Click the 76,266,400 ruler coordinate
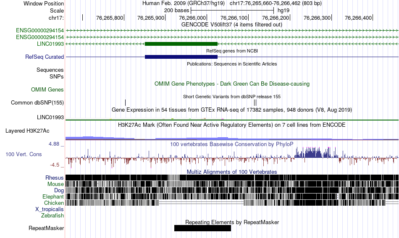Viewport: 399px width, 238px height. click(x=358, y=18)
